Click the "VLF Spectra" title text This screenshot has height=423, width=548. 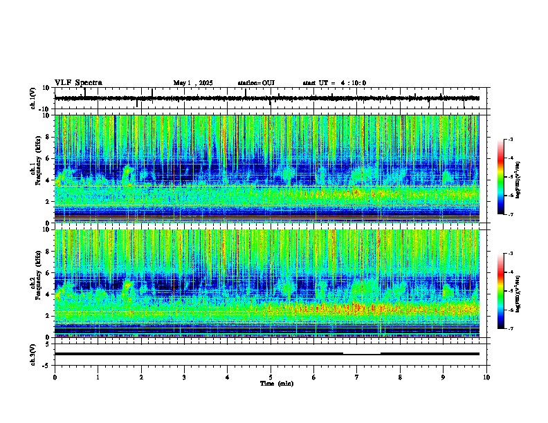pyautogui.click(x=78, y=83)
